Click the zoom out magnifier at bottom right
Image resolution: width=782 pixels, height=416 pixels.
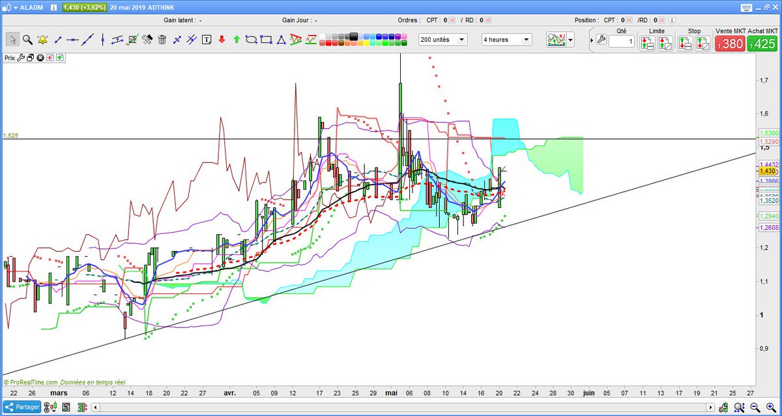pos(756,406)
